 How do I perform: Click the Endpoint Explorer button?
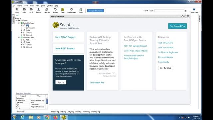coord(96,11)
